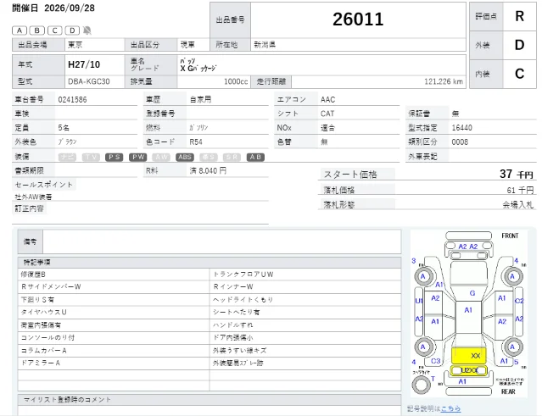
Task: Click the B list button
Action: click(x=37, y=31)
